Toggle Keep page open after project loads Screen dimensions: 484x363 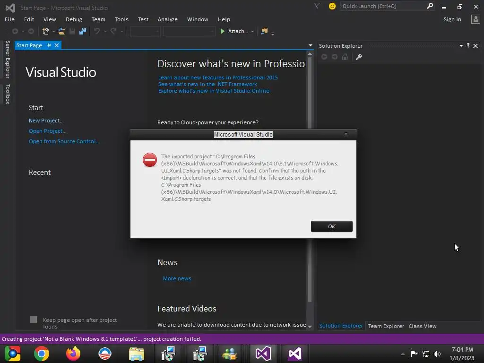pos(34,320)
